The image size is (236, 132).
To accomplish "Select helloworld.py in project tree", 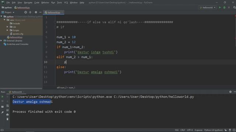I will click(15, 37).
